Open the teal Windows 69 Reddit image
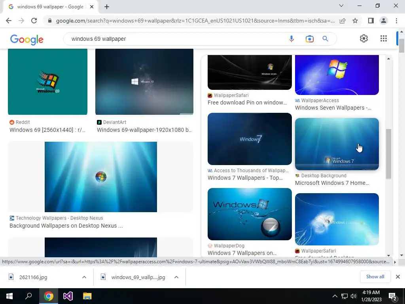The image size is (405, 304). (47, 82)
